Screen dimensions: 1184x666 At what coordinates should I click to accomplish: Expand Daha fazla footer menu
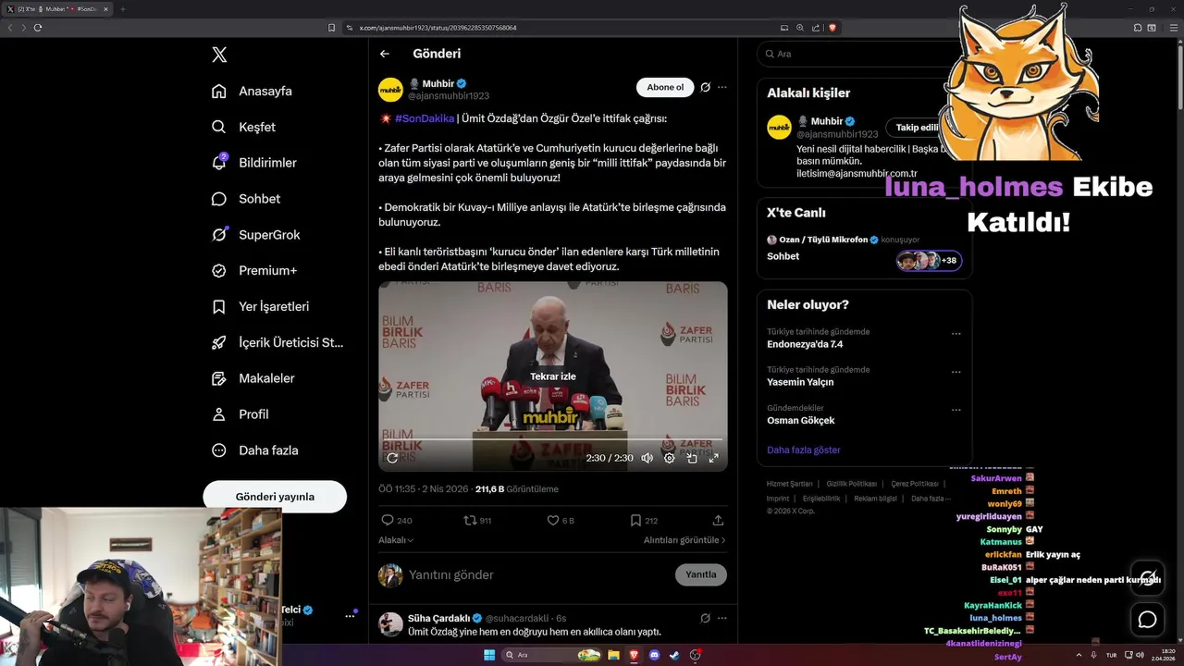[931, 499]
